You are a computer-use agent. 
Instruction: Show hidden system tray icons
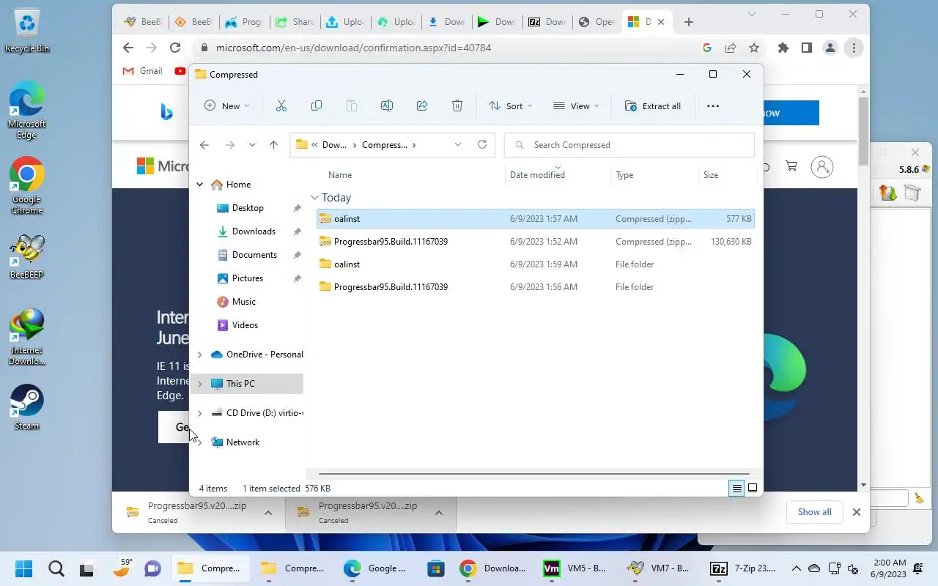click(x=796, y=568)
